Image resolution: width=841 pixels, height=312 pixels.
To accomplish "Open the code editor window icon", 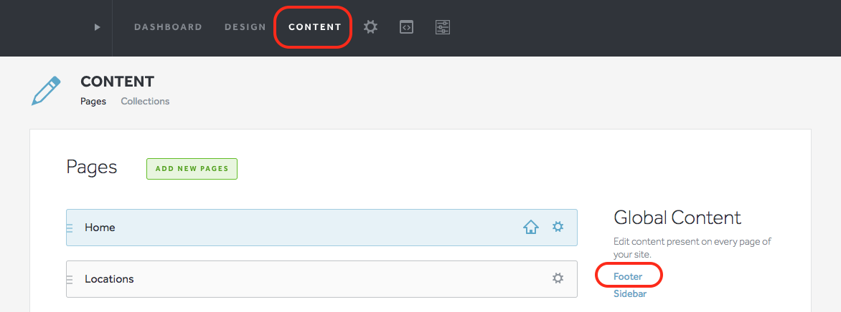I will [x=407, y=26].
